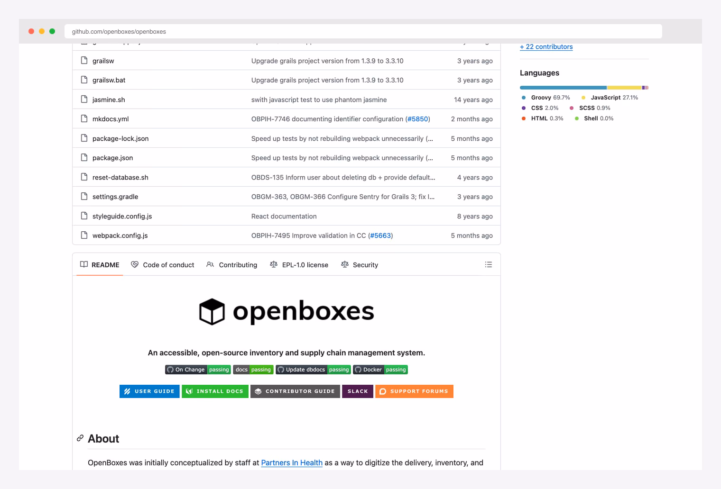
Task: Click the scale icon on Security tab
Action: tap(345, 264)
